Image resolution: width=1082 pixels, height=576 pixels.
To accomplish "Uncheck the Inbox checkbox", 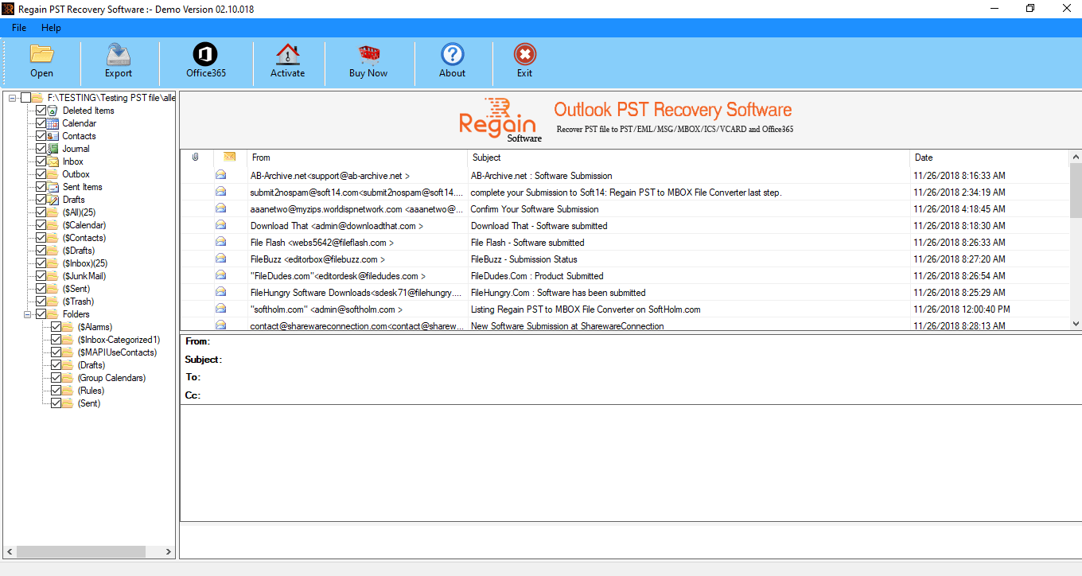I will [x=41, y=162].
